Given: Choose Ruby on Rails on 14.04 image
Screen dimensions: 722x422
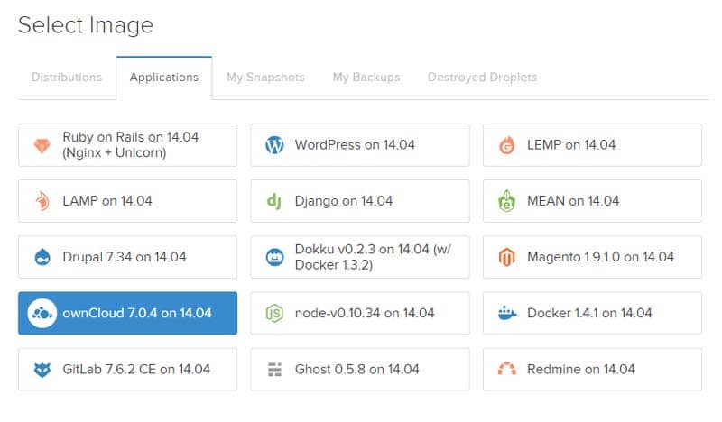Looking at the screenshot, I should (128, 145).
